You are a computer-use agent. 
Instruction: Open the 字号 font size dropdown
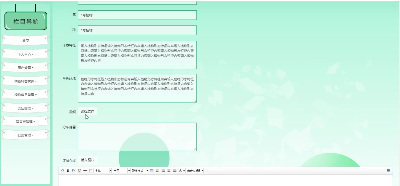click(121, 171)
